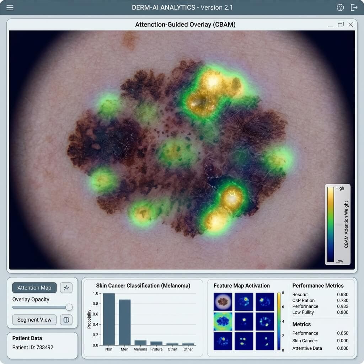364x364 pixels.
Task: Select middle-row center feature map thumbnail
Action: (x=244, y=321)
